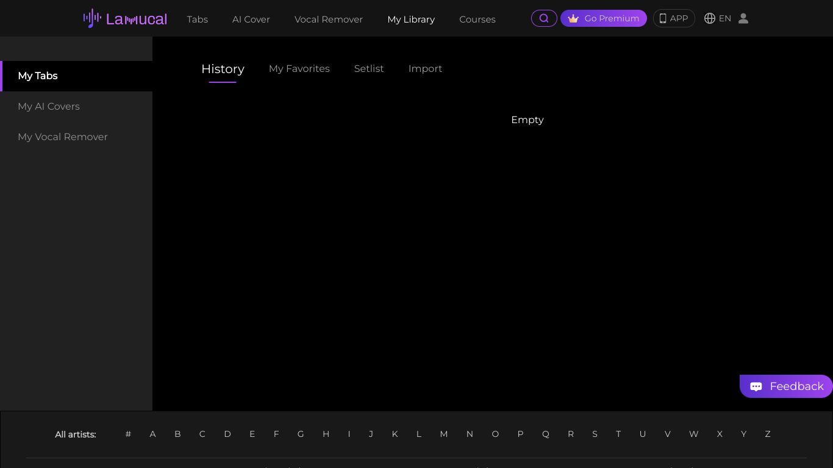Browse artists under # symbol
Screen dimensions: 833x468
[x=128, y=434]
